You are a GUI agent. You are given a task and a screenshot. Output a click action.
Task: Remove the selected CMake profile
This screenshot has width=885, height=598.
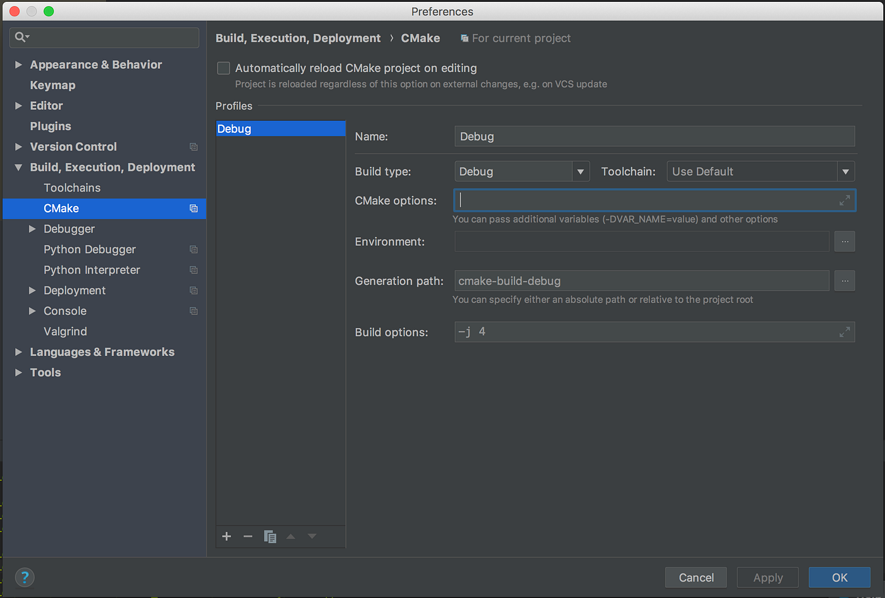coord(248,536)
